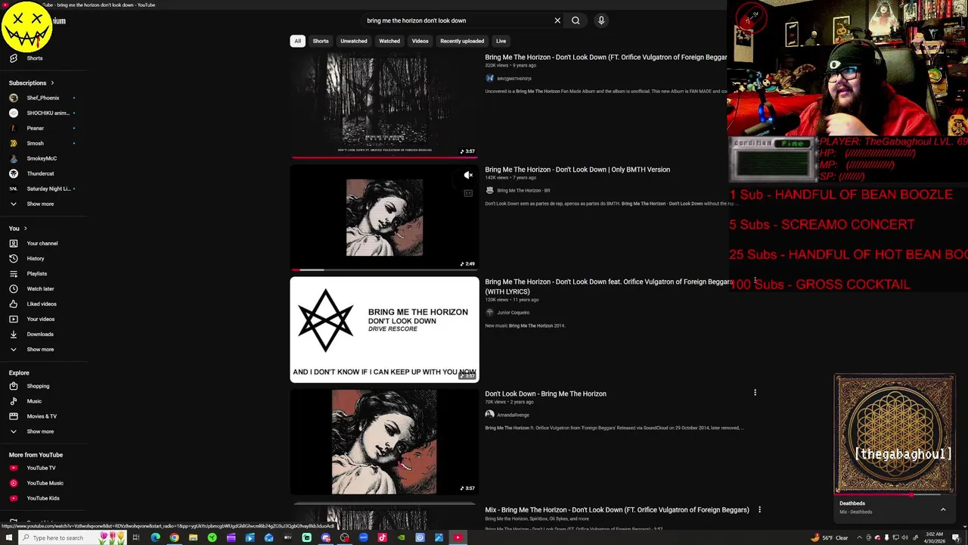This screenshot has height=545, width=968.
Task: Filter by Recently uploaded
Action: [x=462, y=41]
